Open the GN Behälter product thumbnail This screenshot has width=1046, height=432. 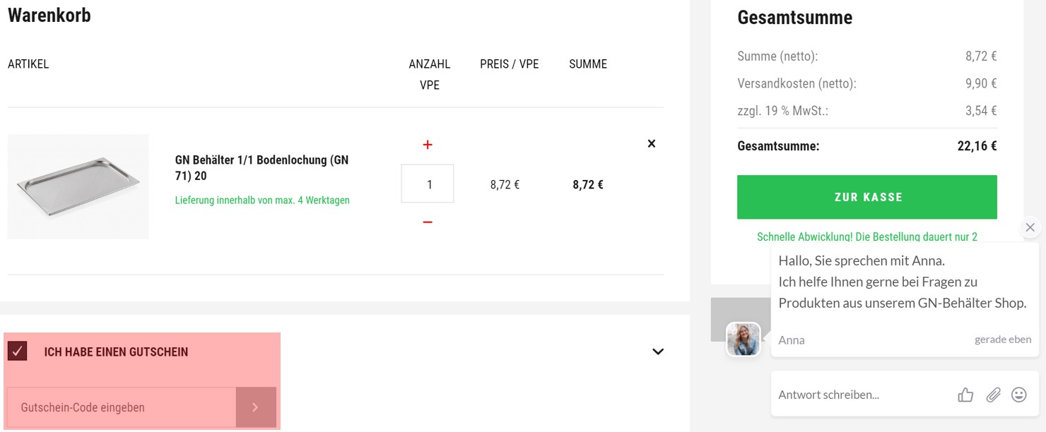(x=78, y=186)
